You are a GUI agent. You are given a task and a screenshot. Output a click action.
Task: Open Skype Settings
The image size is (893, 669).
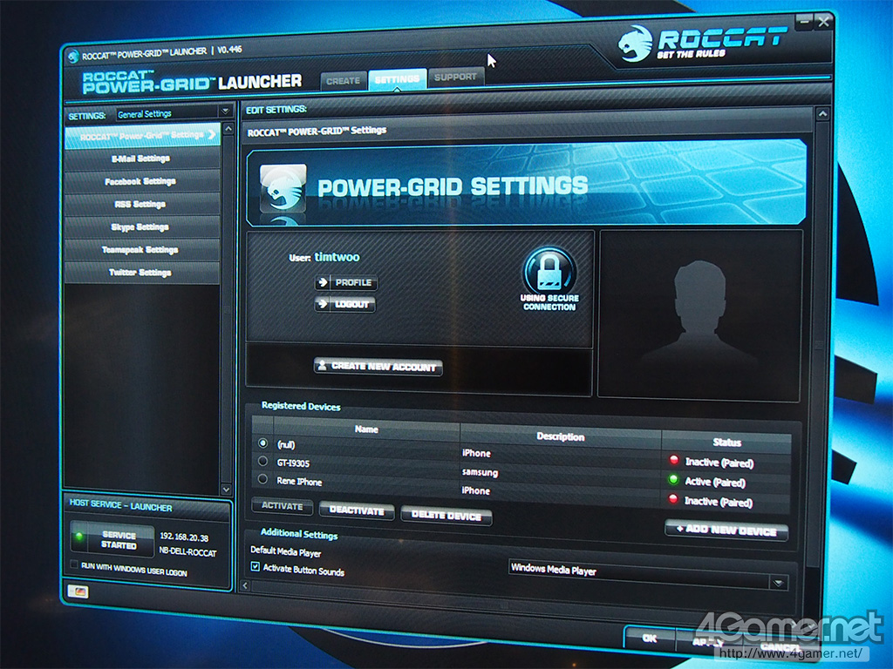click(x=142, y=227)
